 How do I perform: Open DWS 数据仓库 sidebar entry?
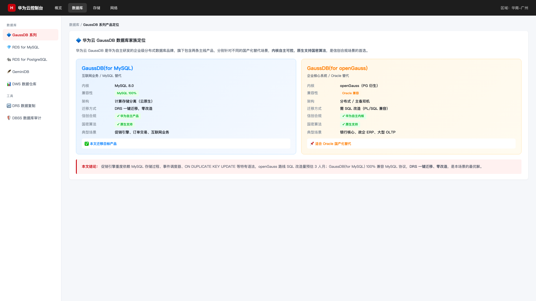tap(30, 84)
